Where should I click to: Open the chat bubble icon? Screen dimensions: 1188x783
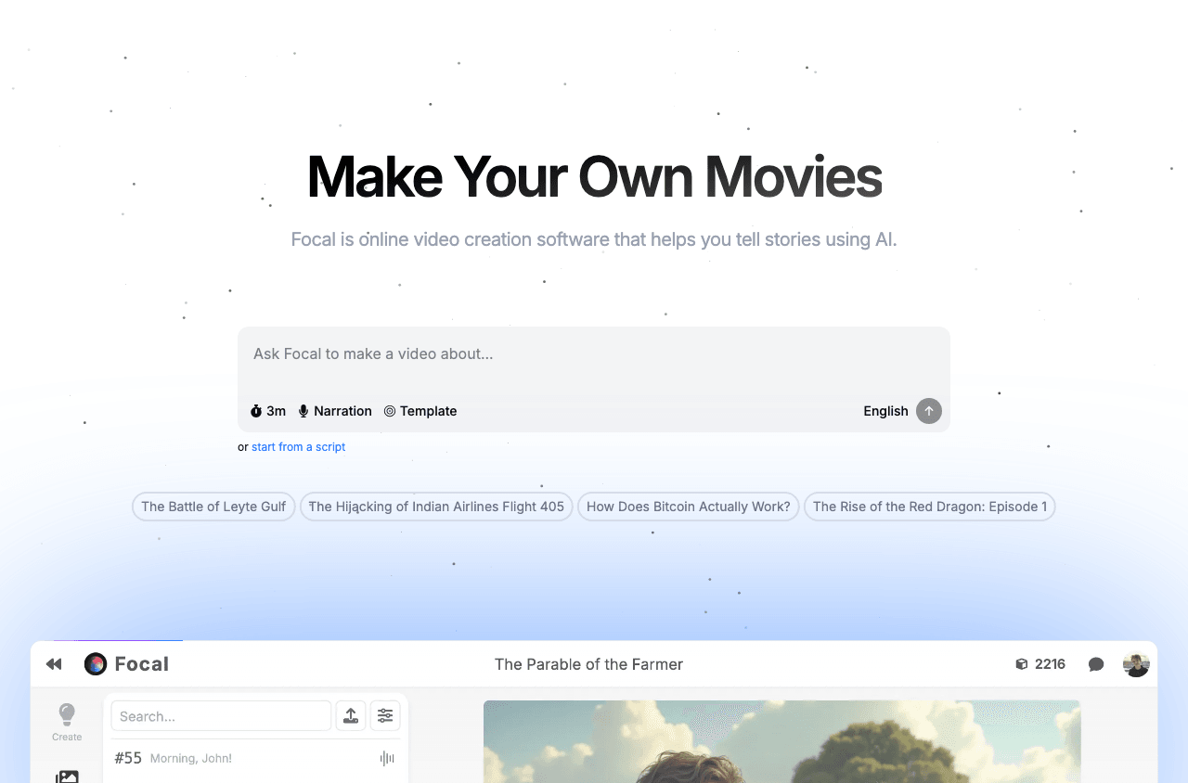point(1096,664)
